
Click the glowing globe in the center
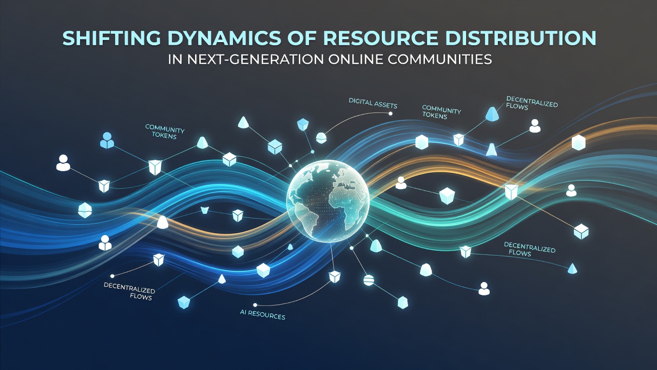point(329,202)
